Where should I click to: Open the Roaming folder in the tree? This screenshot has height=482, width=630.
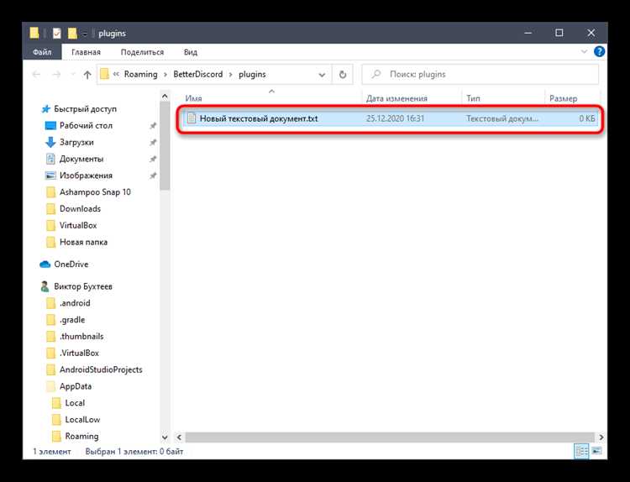[x=81, y=436]
